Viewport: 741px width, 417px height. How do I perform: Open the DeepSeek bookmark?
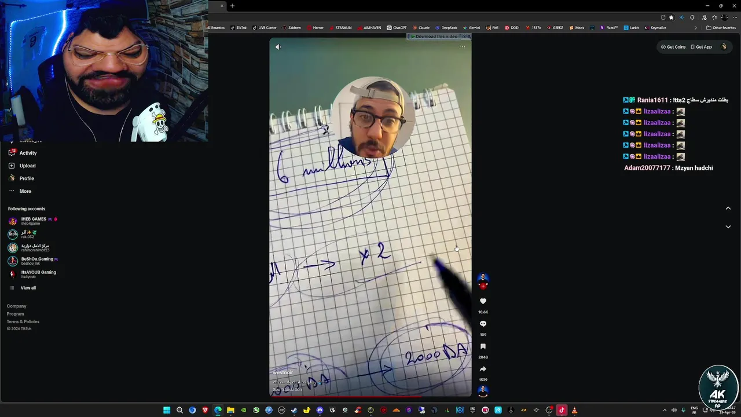[x=446, y=28]
